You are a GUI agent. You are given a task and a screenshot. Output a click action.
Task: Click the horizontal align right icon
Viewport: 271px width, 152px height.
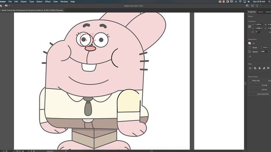264,68
